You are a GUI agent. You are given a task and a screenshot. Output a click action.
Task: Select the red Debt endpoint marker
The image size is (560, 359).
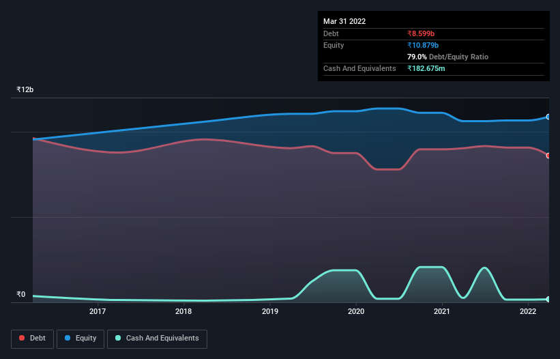pyautogui.click(x=548, y=156)
